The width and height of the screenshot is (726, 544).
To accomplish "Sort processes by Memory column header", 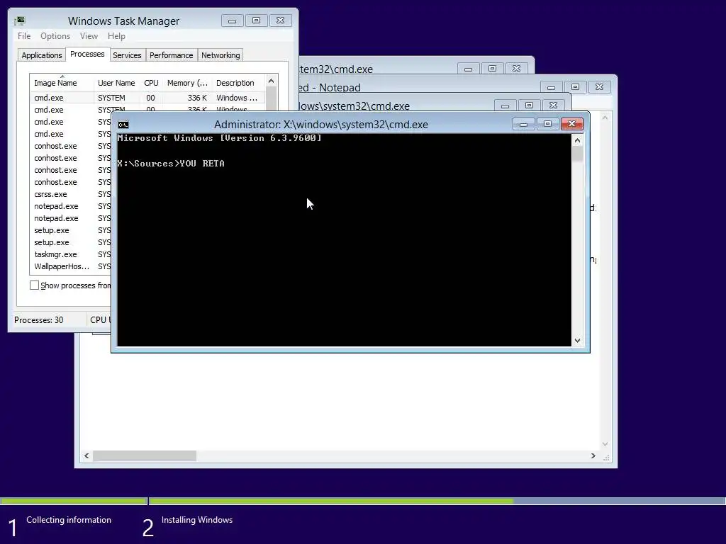I will click(187, 83).
